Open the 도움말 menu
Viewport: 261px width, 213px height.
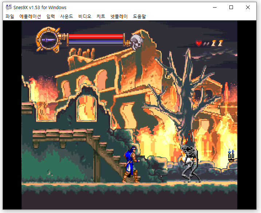(139, 16)
